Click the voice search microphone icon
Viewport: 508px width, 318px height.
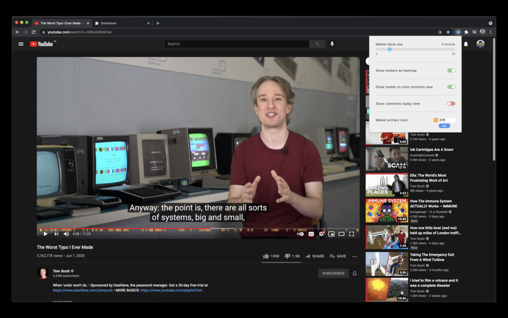click(x=332, y=44)
